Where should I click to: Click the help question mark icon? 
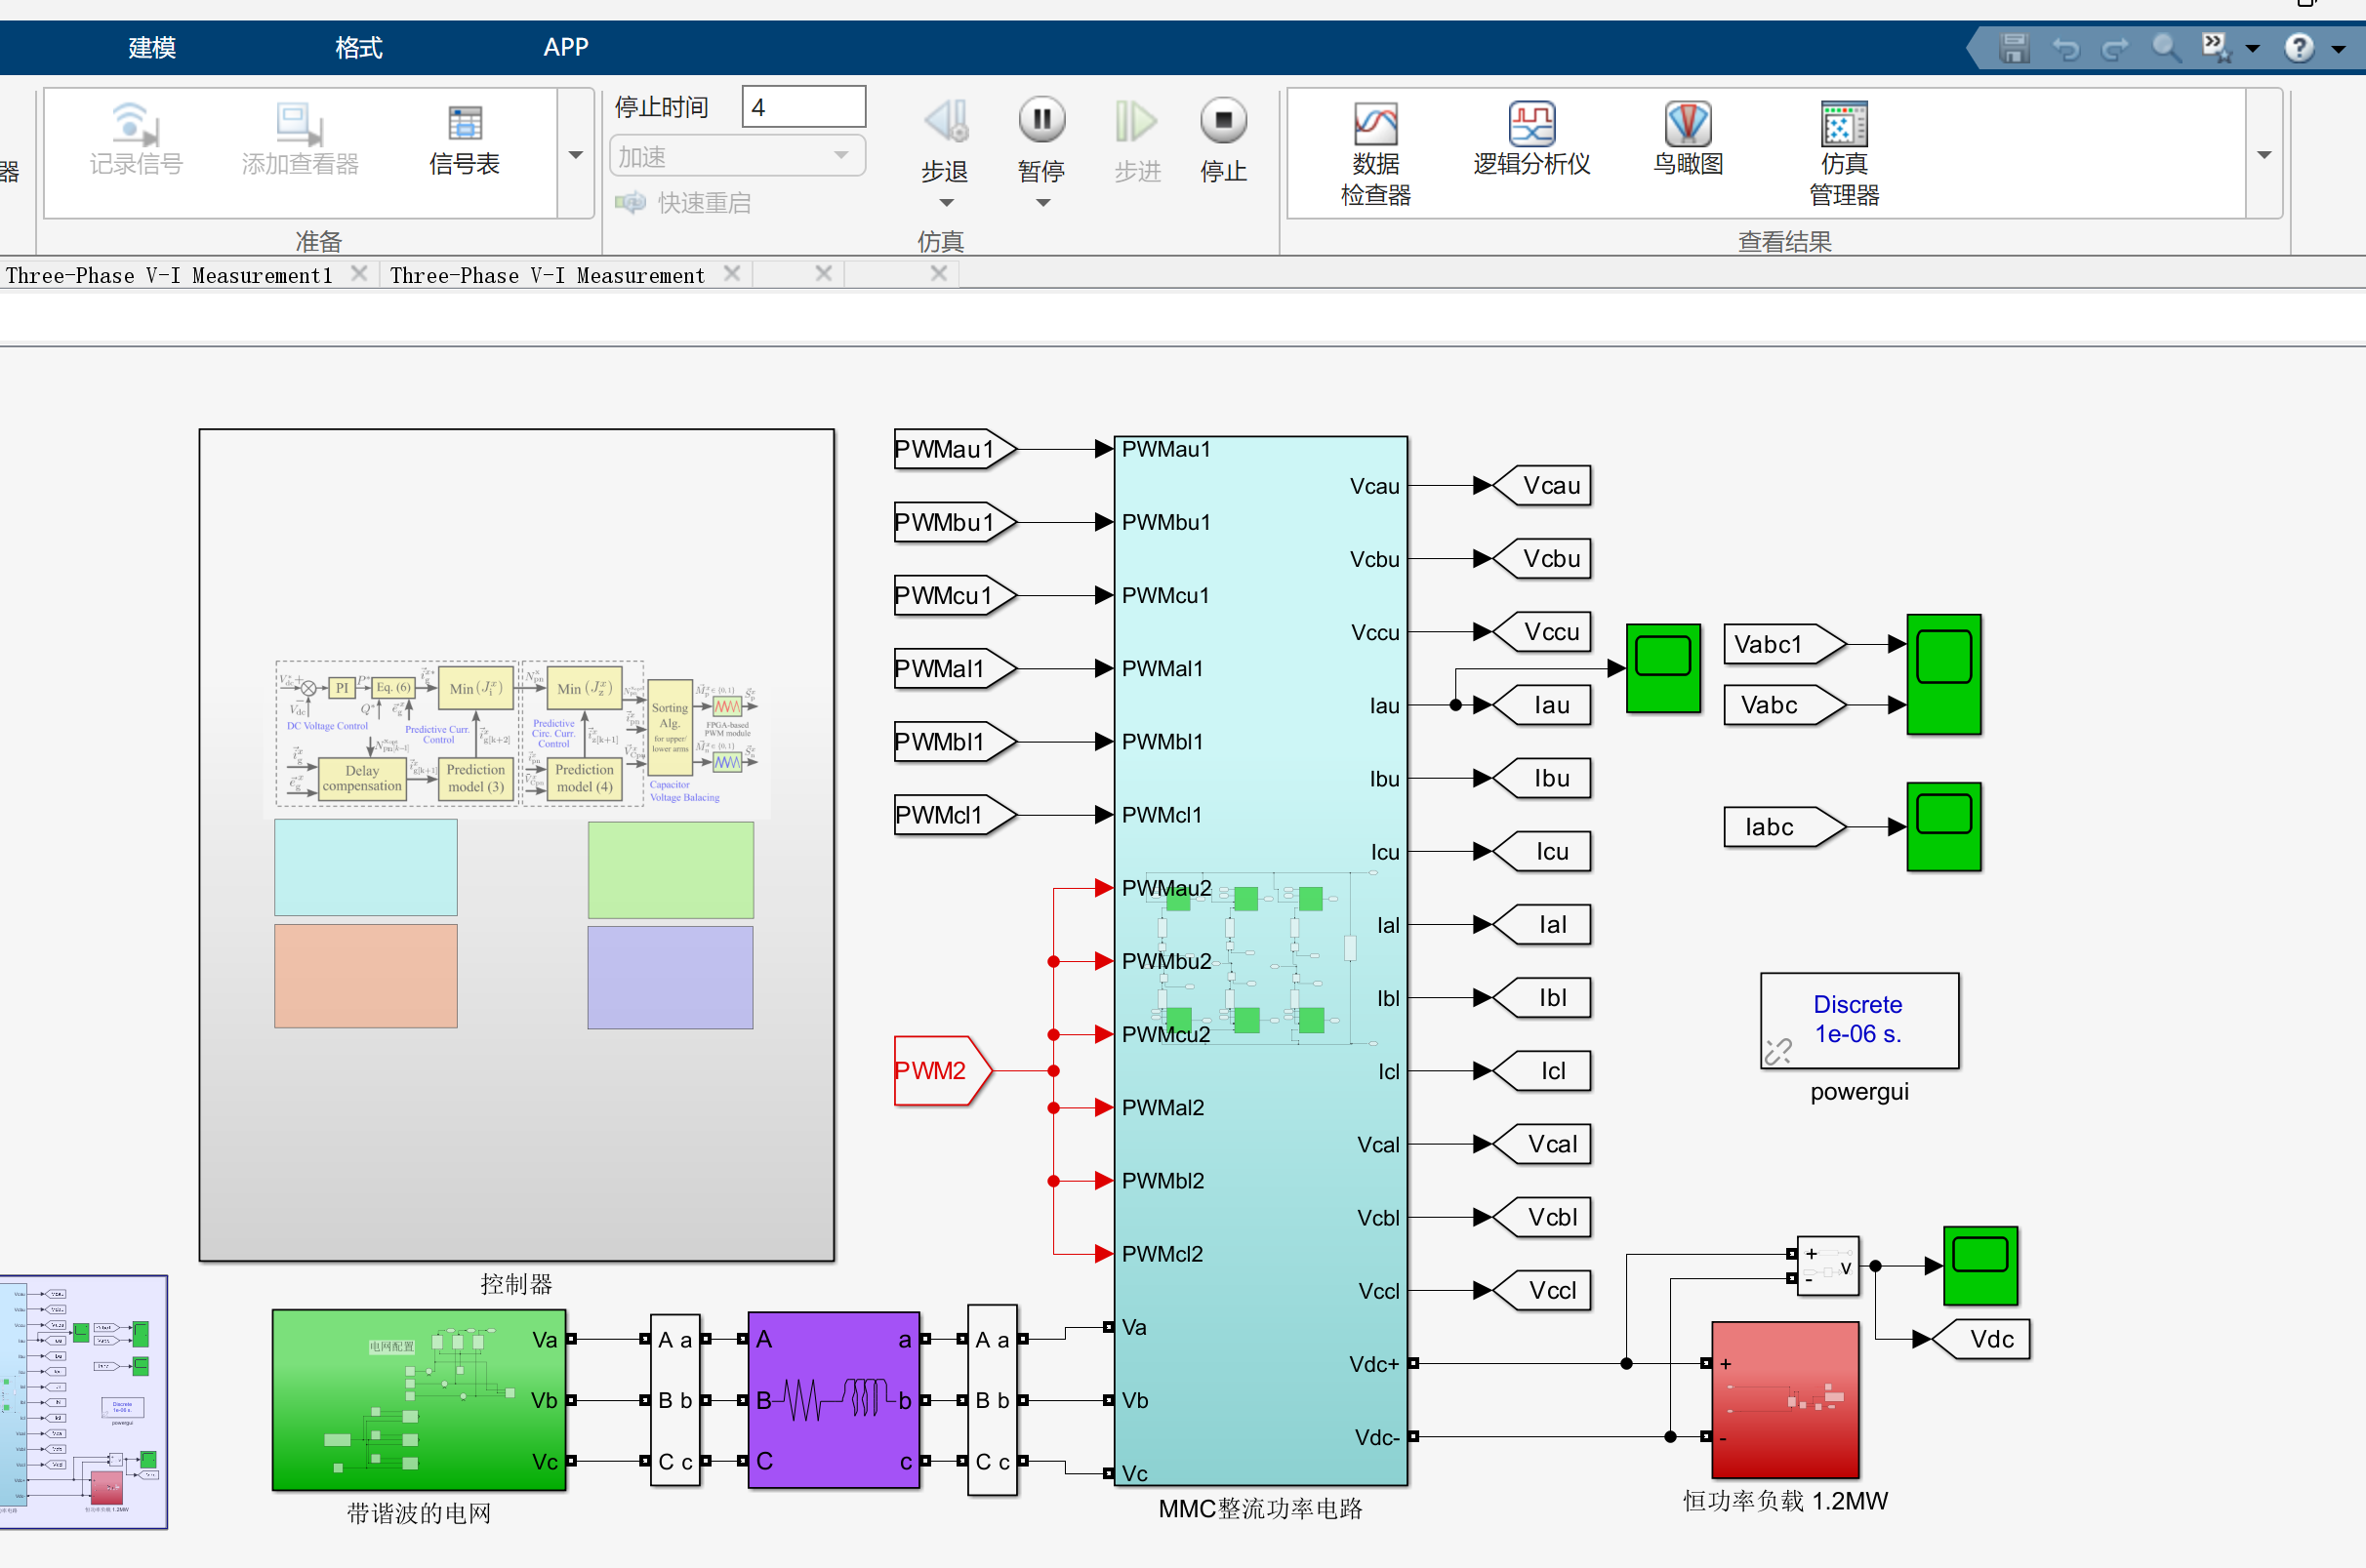[x=2299, y=47]
